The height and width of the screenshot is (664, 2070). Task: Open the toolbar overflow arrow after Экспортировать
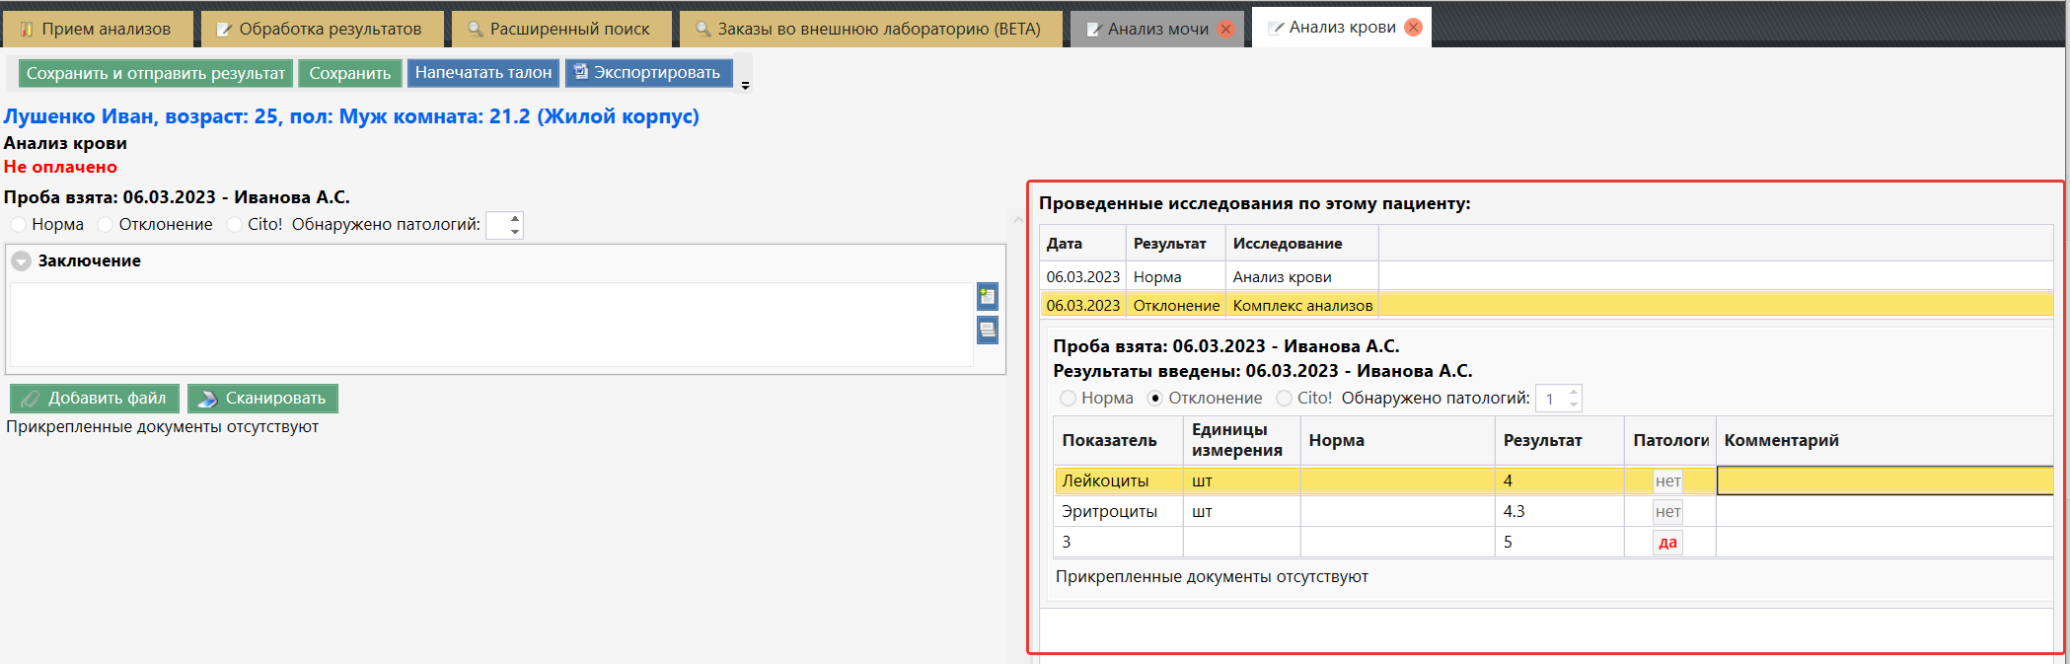(745, 85)
